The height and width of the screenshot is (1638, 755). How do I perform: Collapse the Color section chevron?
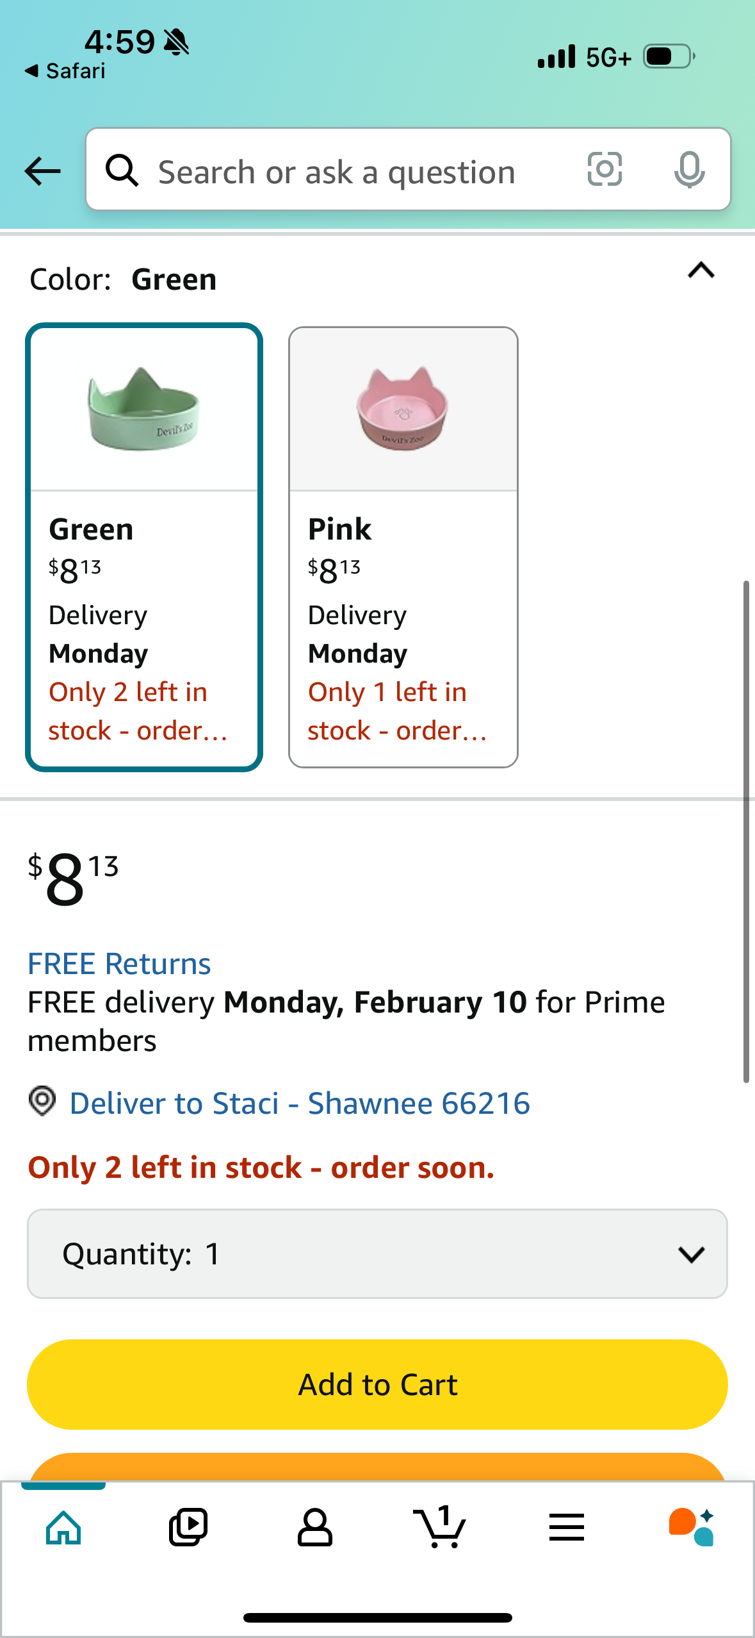pos(701,270)
